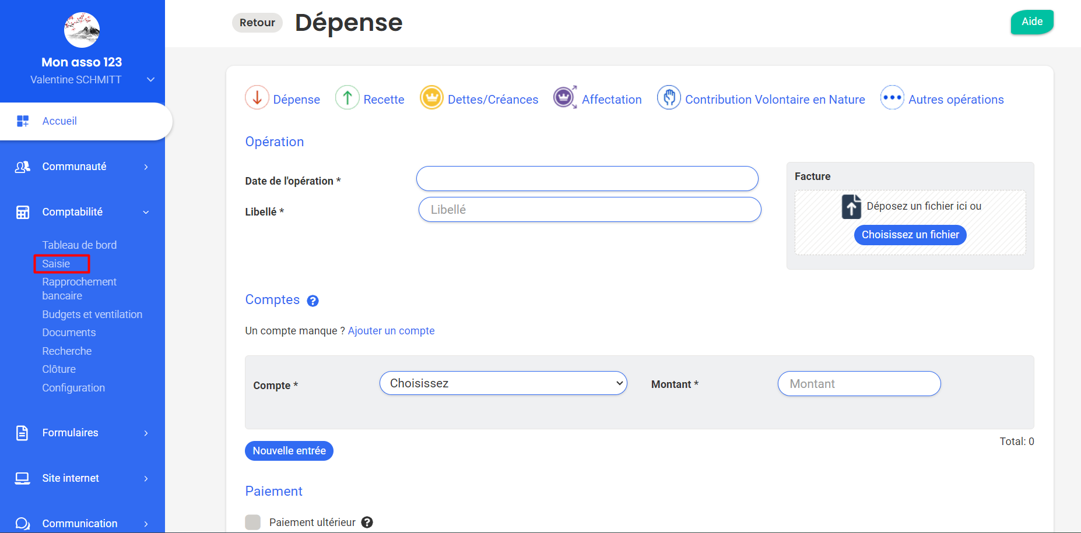This screenshot has height=533, width=1081.
Task: Tick the Paiement ultérieur checkbox
Action: click(x=253, y=523)
